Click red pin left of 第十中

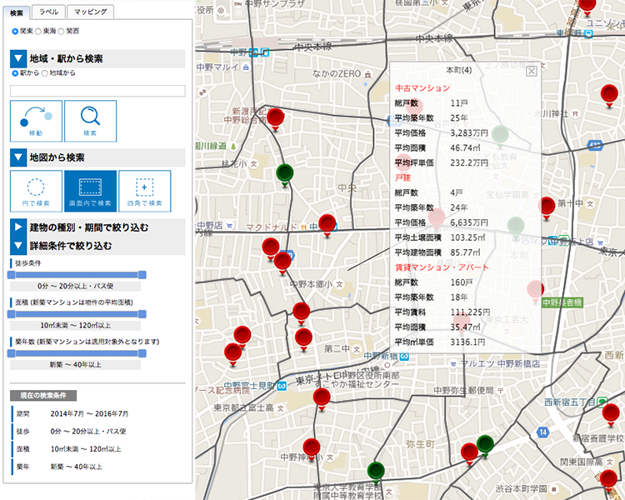coord(547,207)
